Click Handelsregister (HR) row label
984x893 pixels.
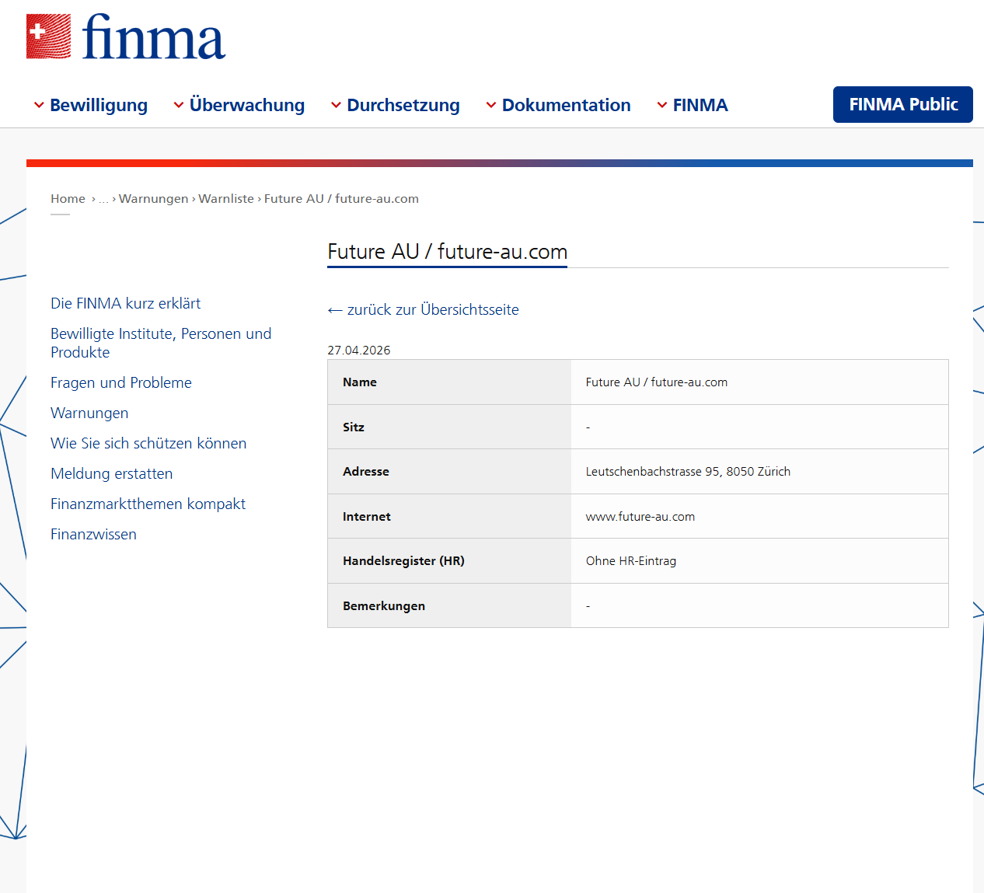click(x=403, y=561)
